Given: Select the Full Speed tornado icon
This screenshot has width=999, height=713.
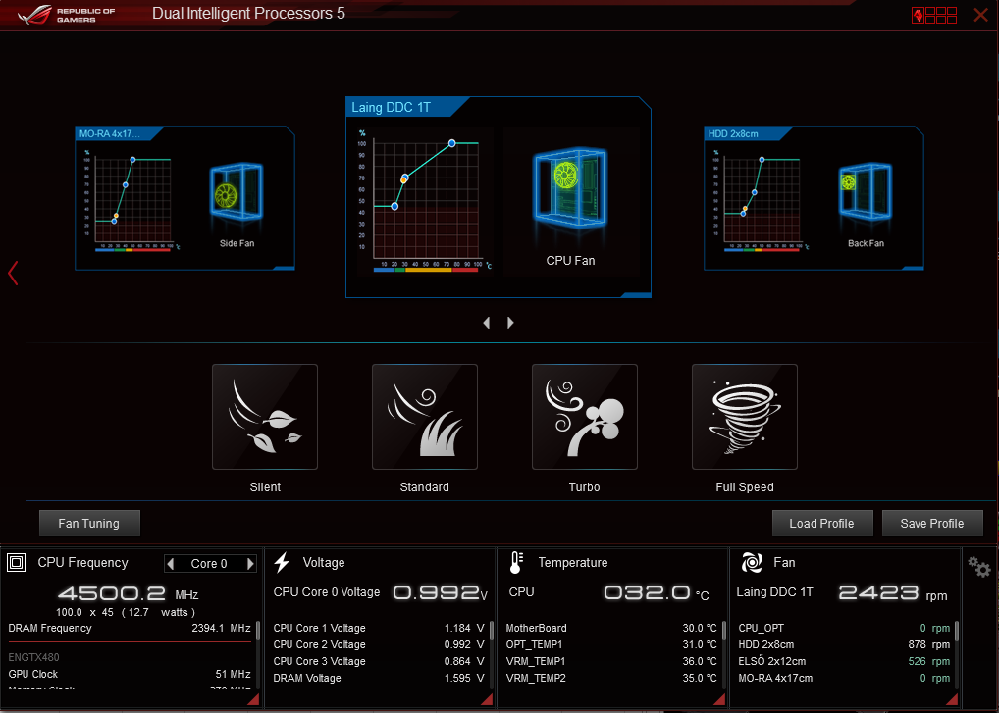Looking at the screenshot, I should (x=745, y=417).
